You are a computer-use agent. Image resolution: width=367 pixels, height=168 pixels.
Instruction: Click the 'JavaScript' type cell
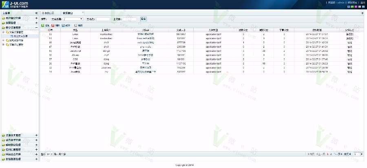point(75,51)
